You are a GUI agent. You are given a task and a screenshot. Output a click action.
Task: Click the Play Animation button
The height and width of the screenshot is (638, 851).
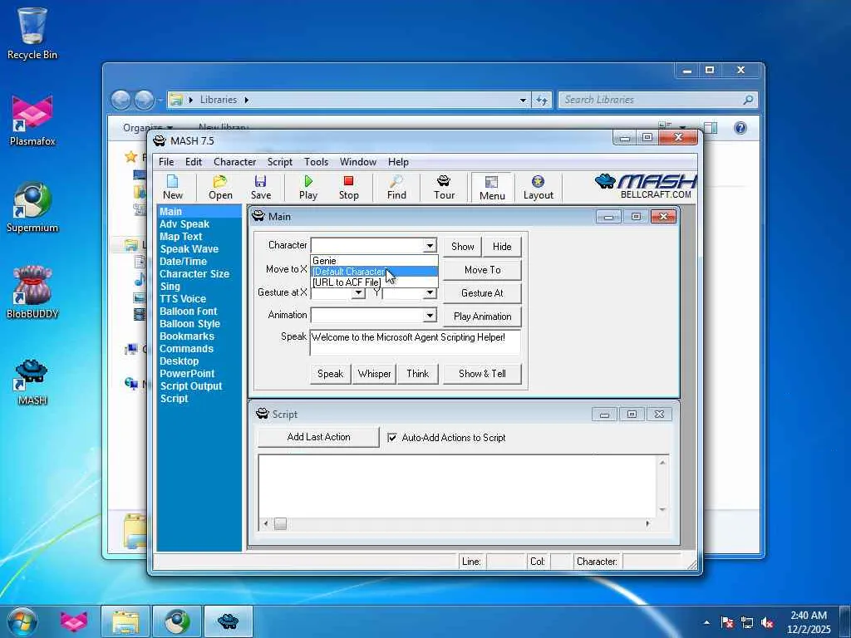point(483,317)
